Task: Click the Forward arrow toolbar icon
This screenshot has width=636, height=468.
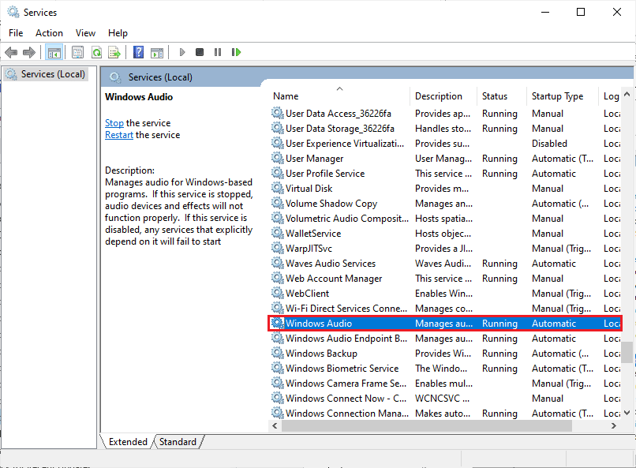Action: click(x=29, y=52)
